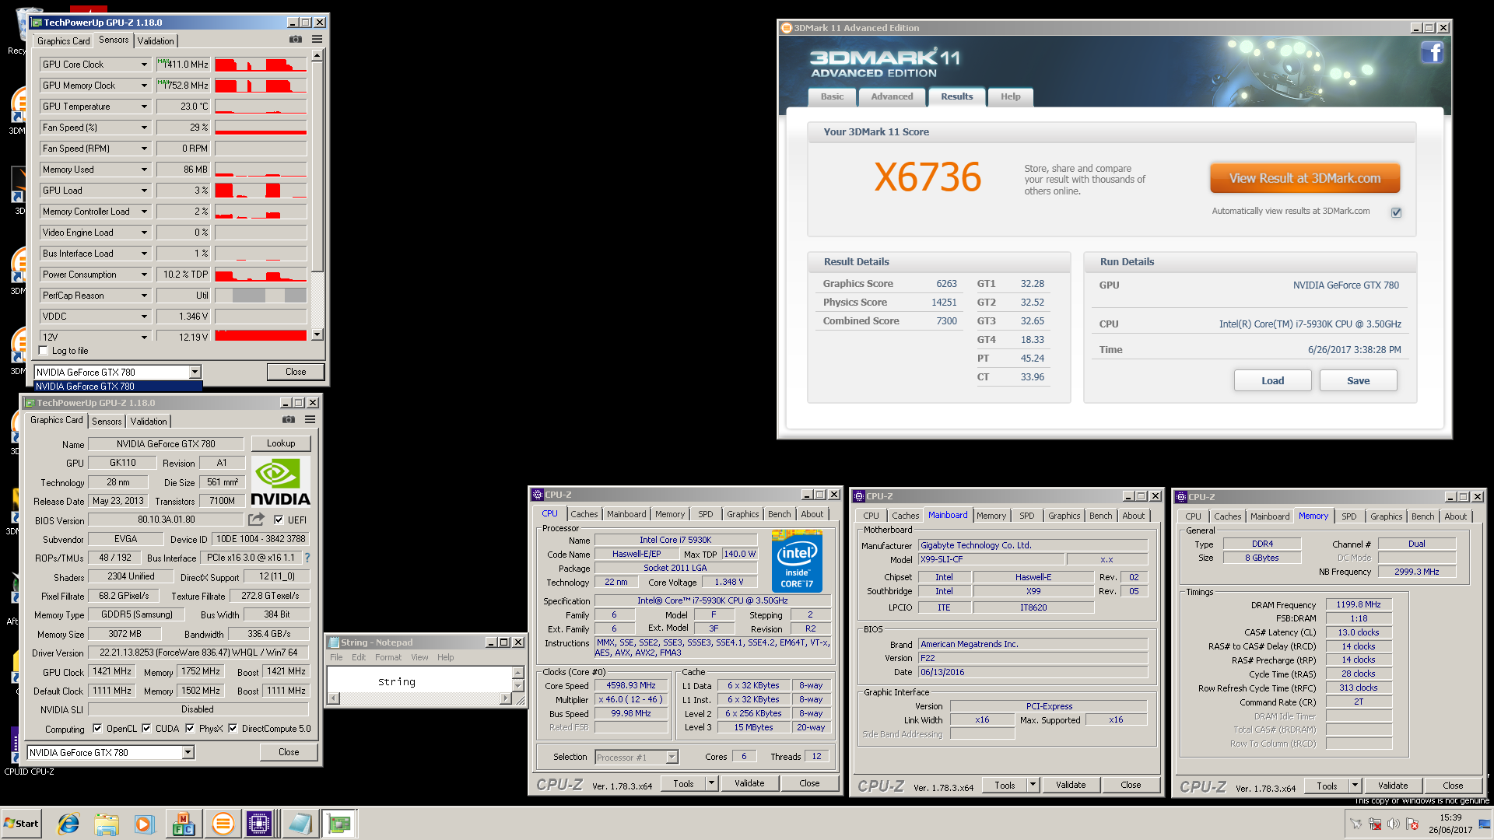Toggle the UEFI checkbox in GPU-Z
The width and height of the screenshot is (1494, 840).
coord(279,520)
